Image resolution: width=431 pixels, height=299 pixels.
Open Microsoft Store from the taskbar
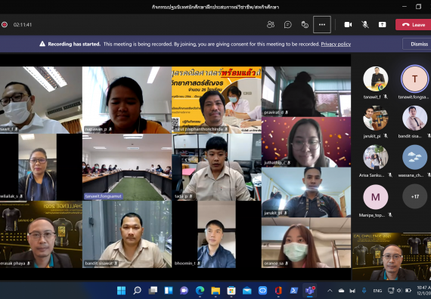(231, 290)
